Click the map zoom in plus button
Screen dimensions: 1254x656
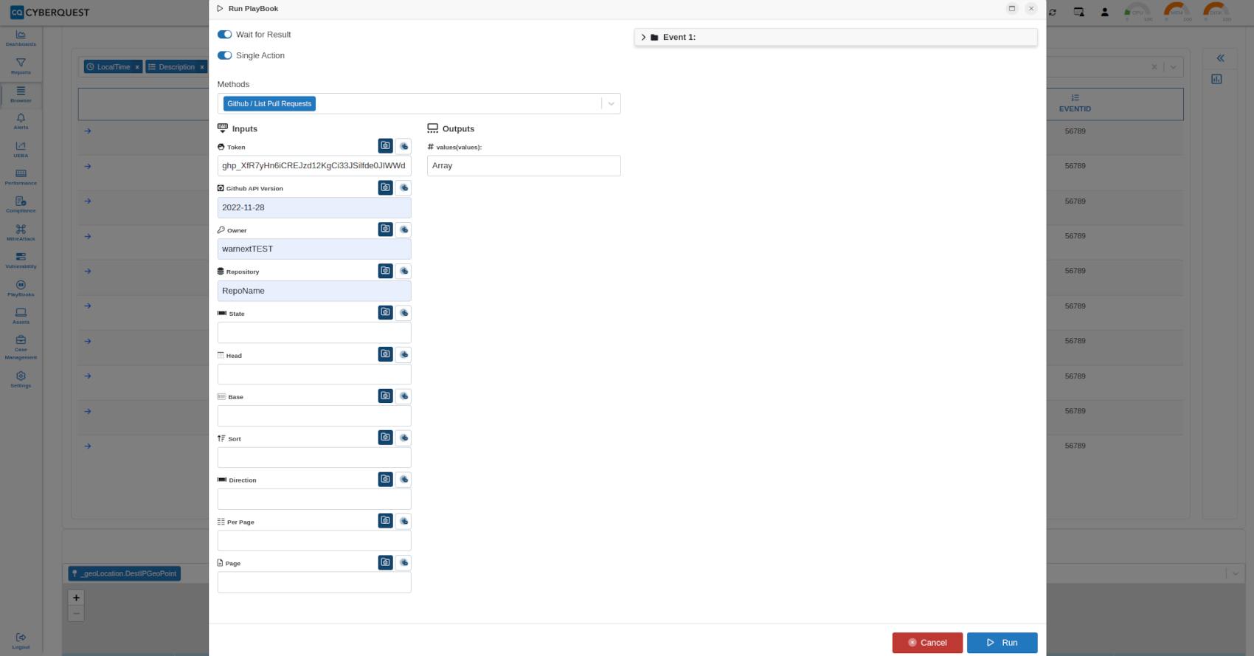[x=76, y=598]
